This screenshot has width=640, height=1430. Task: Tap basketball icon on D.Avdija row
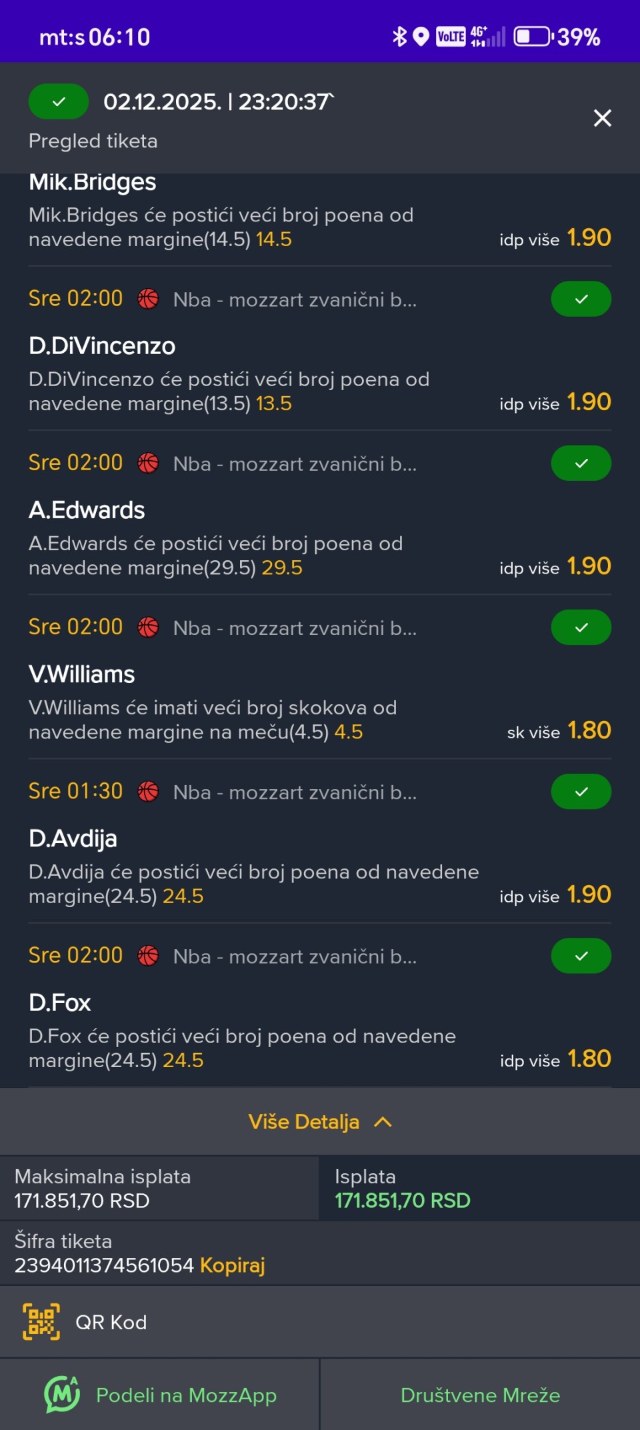point(148,792)
